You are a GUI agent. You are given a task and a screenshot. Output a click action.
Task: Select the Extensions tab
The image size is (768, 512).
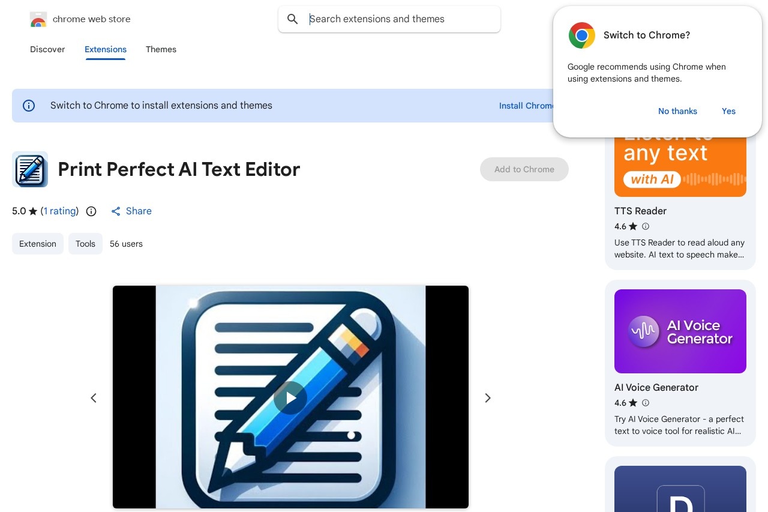coord(106,49)
